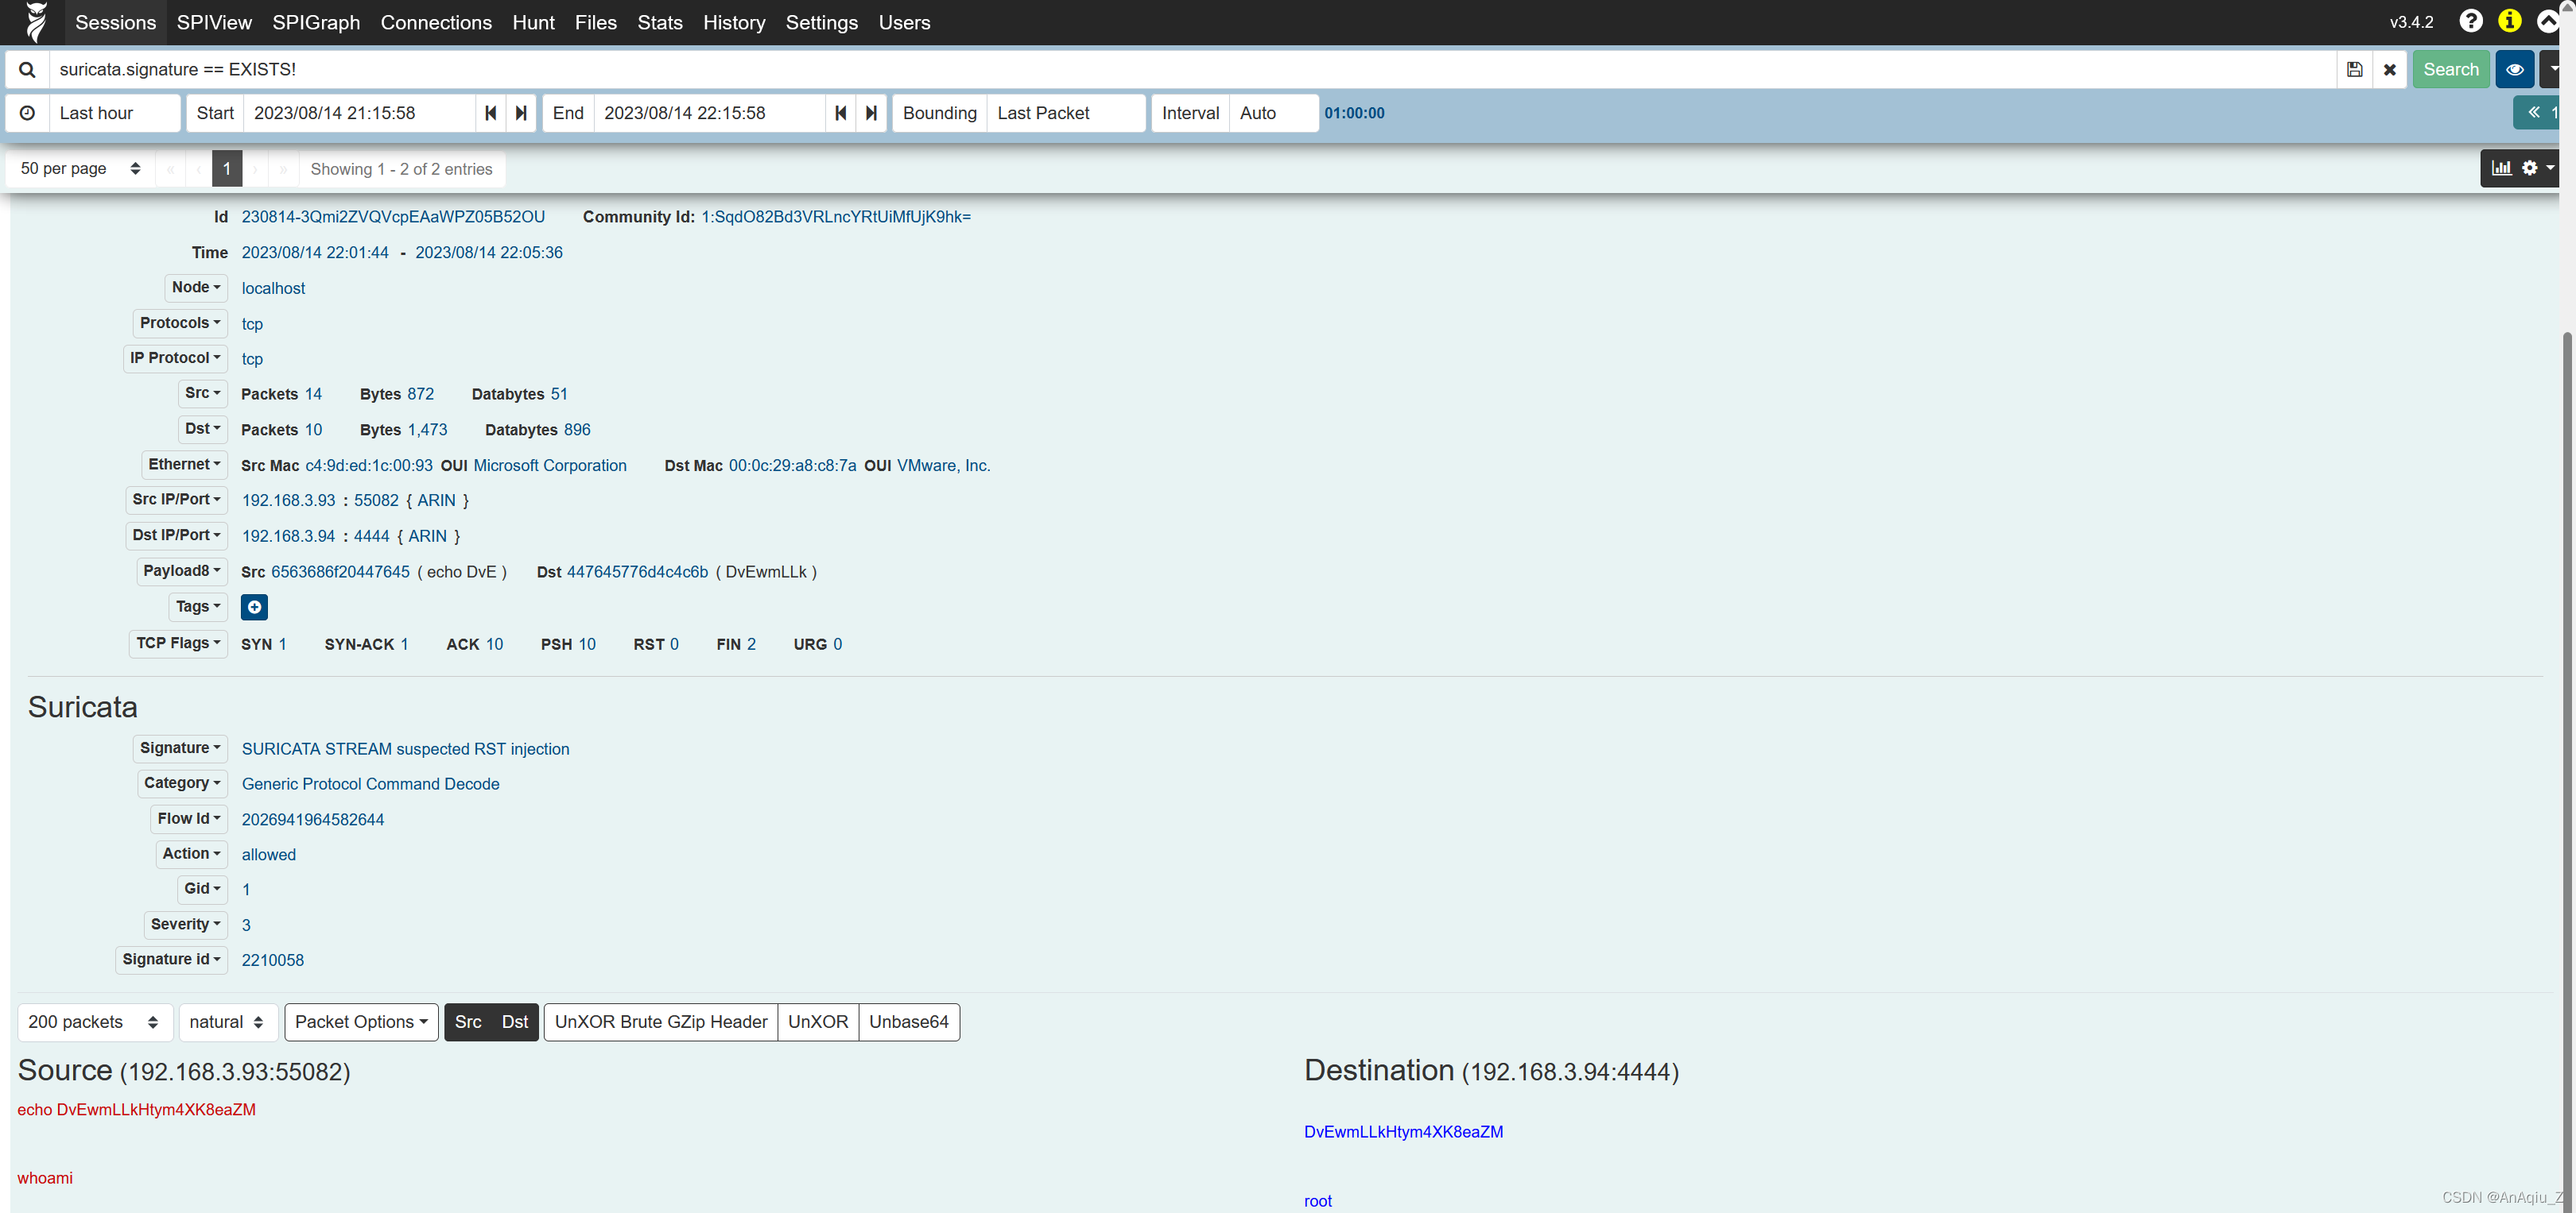Open the help question mark icon
Screen dimensions: 2576x1213
tap(2470, 21)
